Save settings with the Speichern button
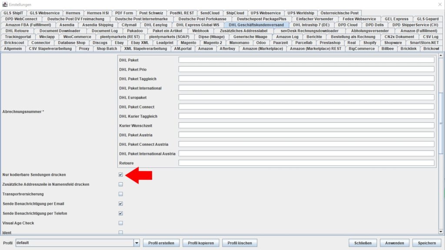 tap(427, 243)
